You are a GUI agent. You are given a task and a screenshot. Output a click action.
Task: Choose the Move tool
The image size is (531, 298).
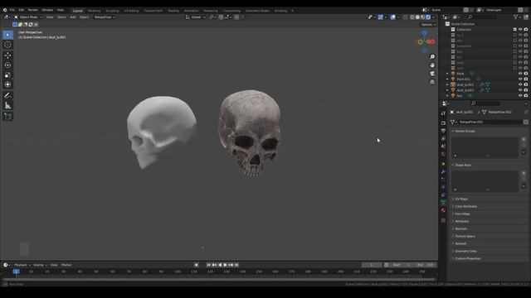coord(7,55)
